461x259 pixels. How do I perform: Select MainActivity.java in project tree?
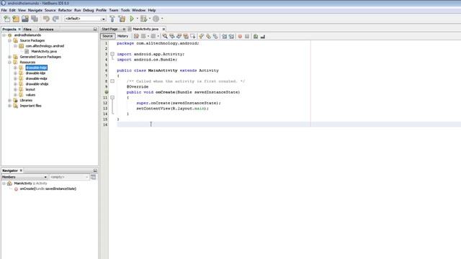point(44,51)
